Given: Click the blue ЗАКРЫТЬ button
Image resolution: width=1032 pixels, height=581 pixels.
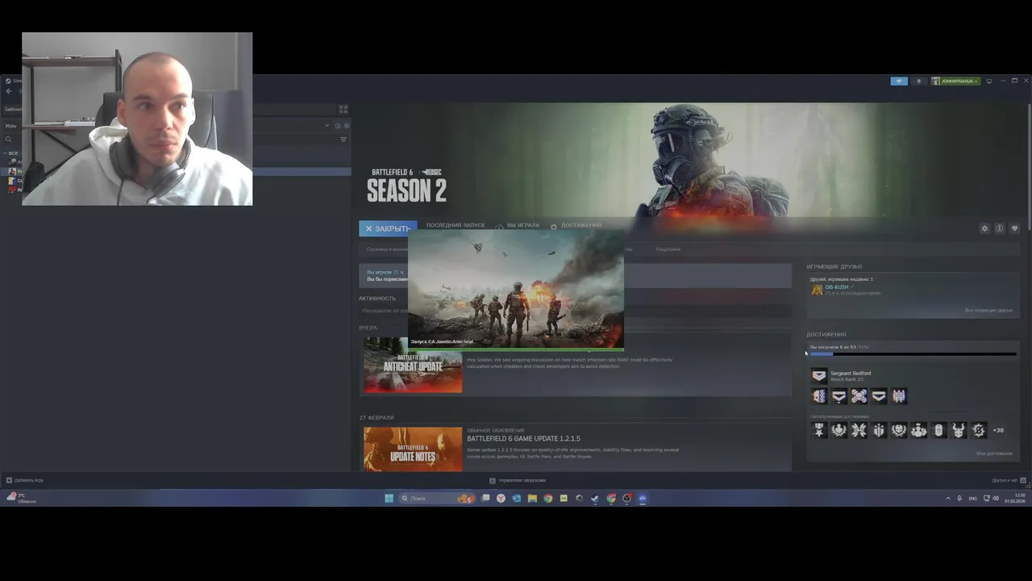Looking at the screenshot, I should pos(388,228).
